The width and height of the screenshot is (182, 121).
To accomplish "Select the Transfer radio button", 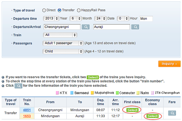I will pos(59,10).
